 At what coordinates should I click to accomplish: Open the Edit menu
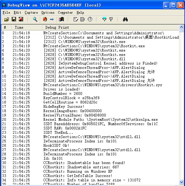[x=17, y=12]
